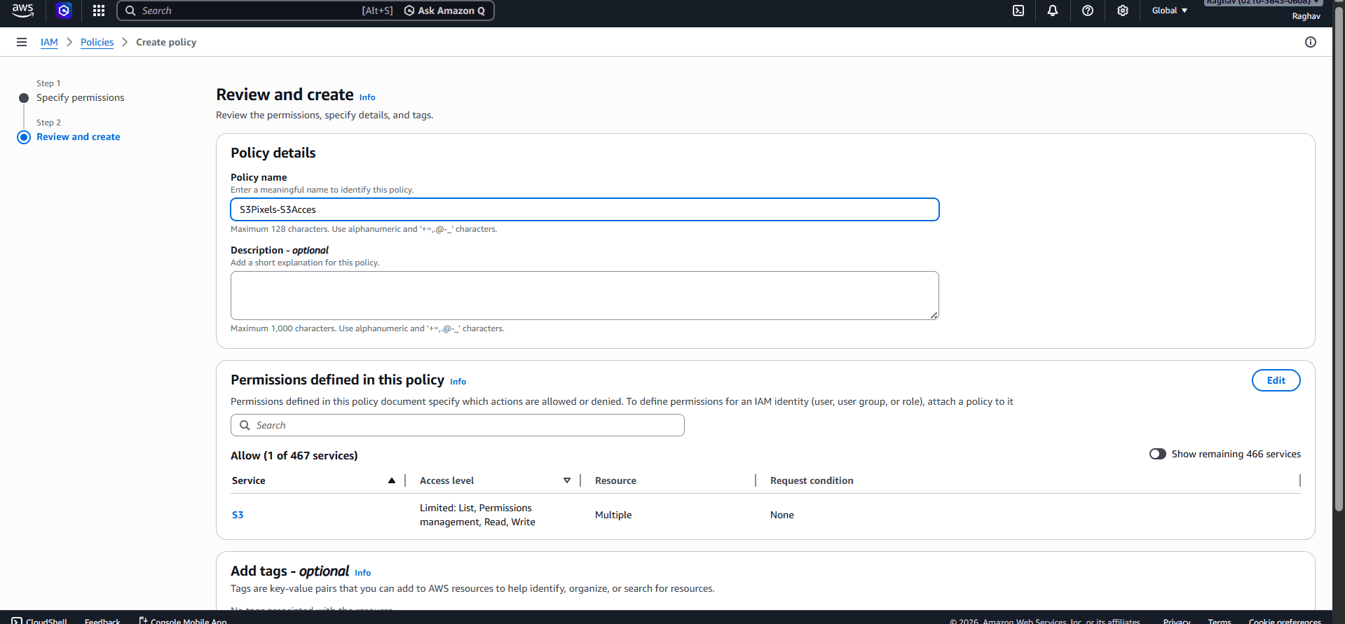Open Privacy footer link
Image resolution: width=1345 pixels, height=624 pixels.
1177,620
